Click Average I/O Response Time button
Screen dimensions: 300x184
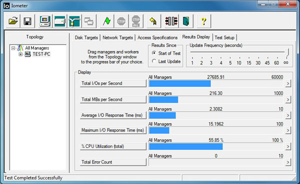[113, 115]
